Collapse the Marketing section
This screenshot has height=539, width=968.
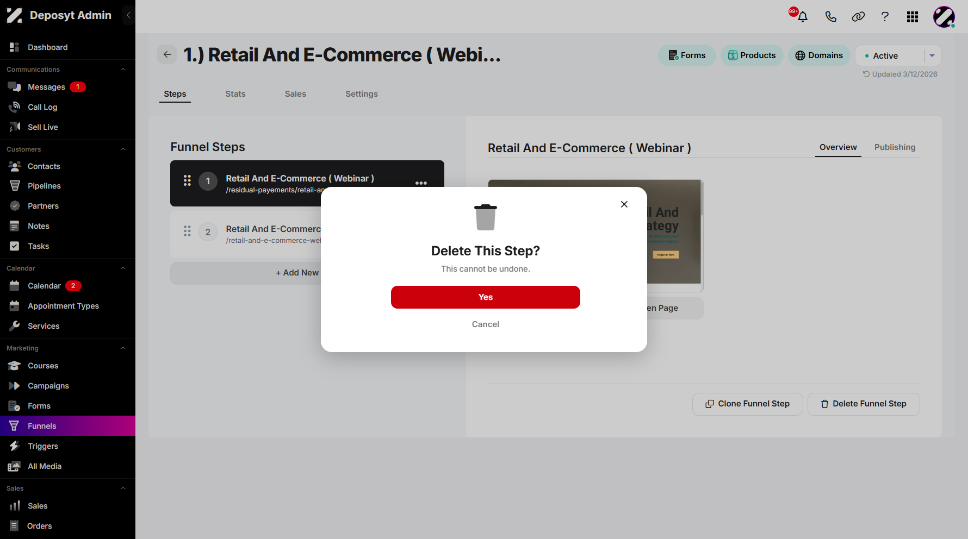pos(123,348)
